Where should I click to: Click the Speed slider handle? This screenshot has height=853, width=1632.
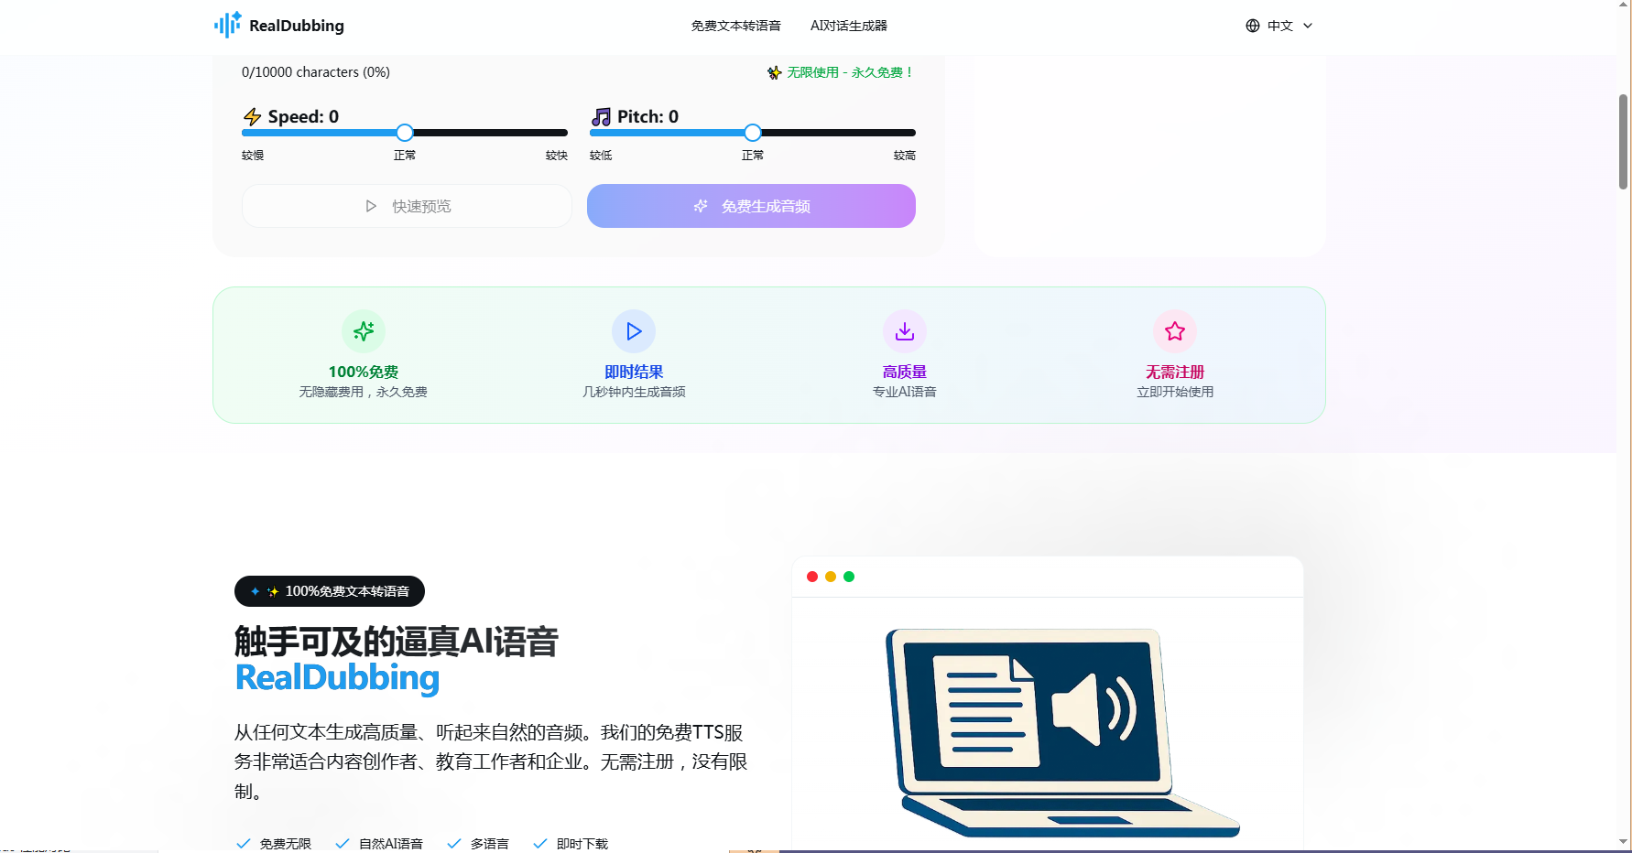tap(405, 133)
